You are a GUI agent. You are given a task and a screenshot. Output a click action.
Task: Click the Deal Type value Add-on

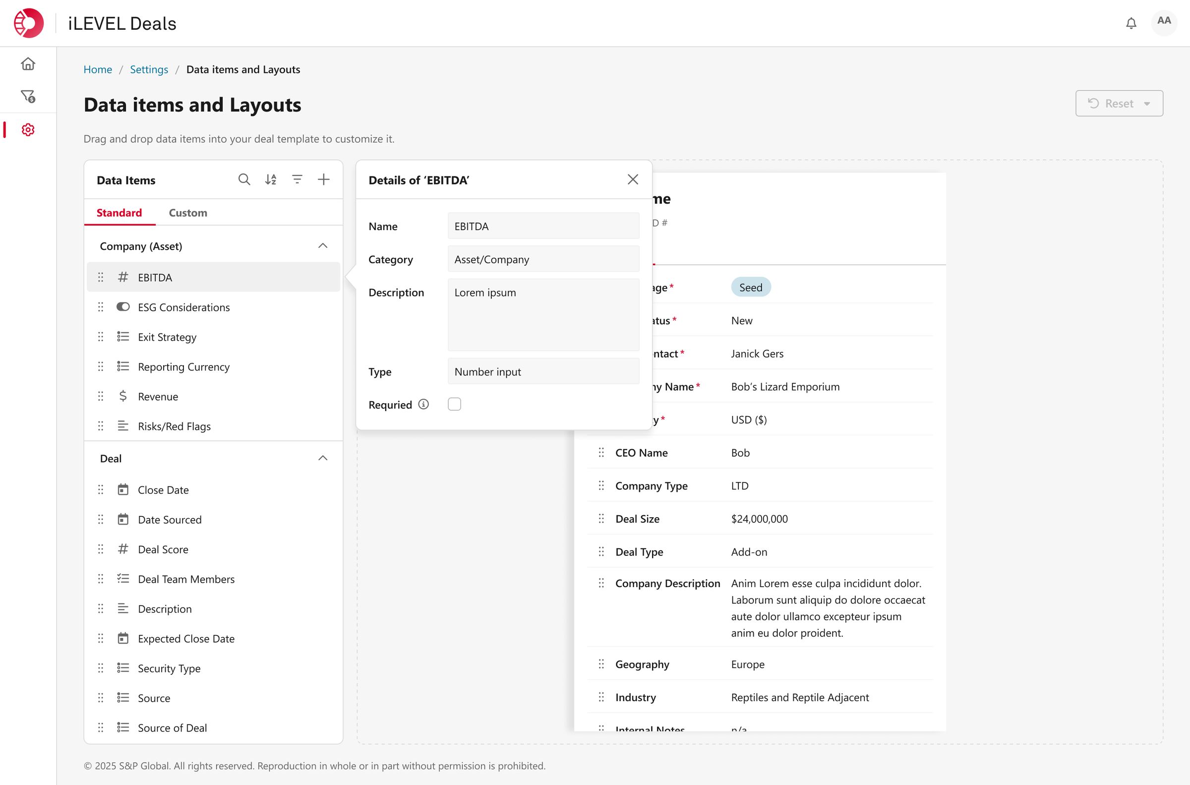[749, 552]
